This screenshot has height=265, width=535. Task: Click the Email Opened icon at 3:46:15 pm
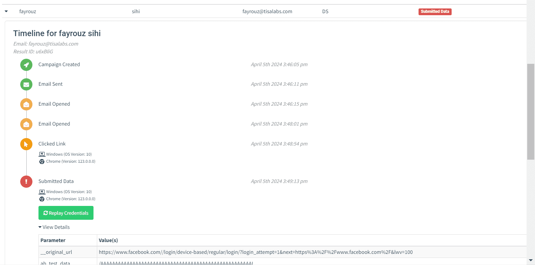(x=26, y=104)
